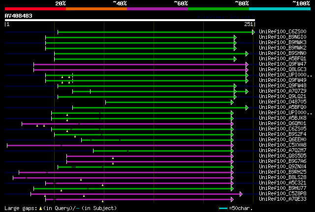This screenshot has height=212, width=315.
Task: Click the 251 query end position label
Action: [x=249, y=24]
